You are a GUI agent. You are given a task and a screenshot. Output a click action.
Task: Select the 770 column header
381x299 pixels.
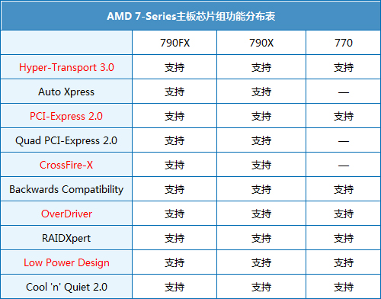click(344, 43)
